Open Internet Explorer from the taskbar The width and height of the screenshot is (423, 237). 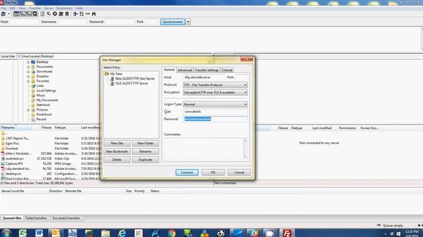(122, 233)
